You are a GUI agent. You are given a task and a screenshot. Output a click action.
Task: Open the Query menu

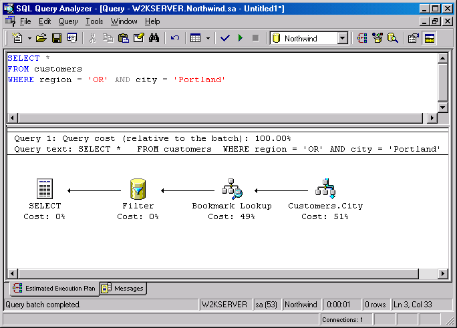pos(67,21)
